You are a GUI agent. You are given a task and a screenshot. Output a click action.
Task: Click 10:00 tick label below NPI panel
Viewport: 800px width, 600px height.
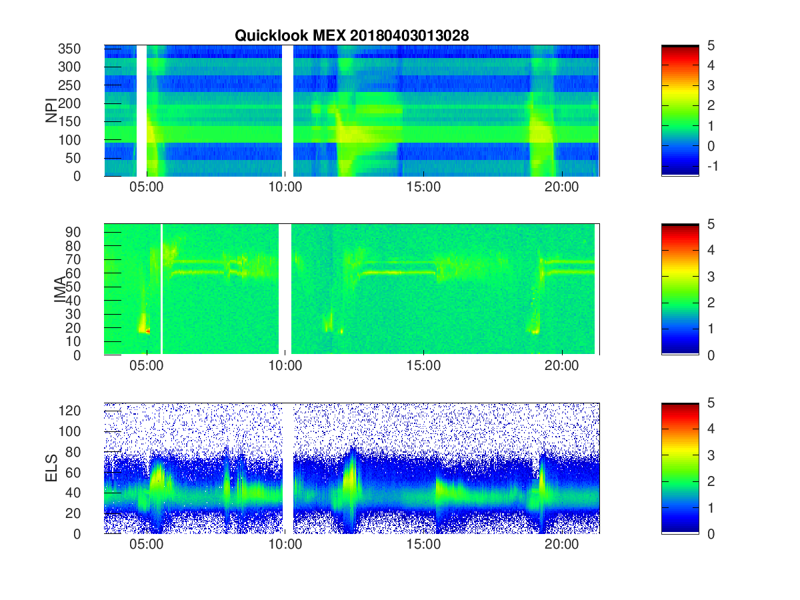[285, 187]
